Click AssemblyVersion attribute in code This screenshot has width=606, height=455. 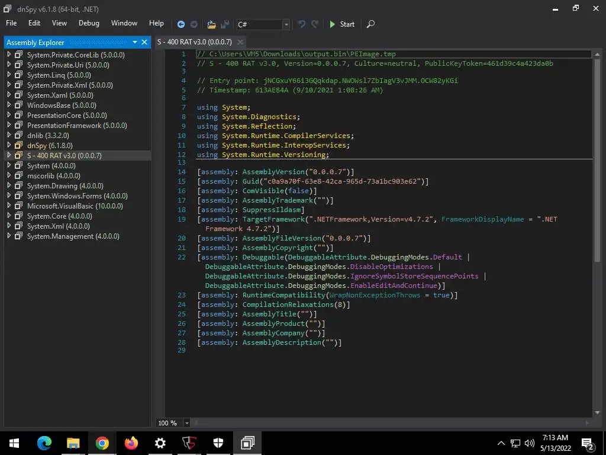[273, 172]
